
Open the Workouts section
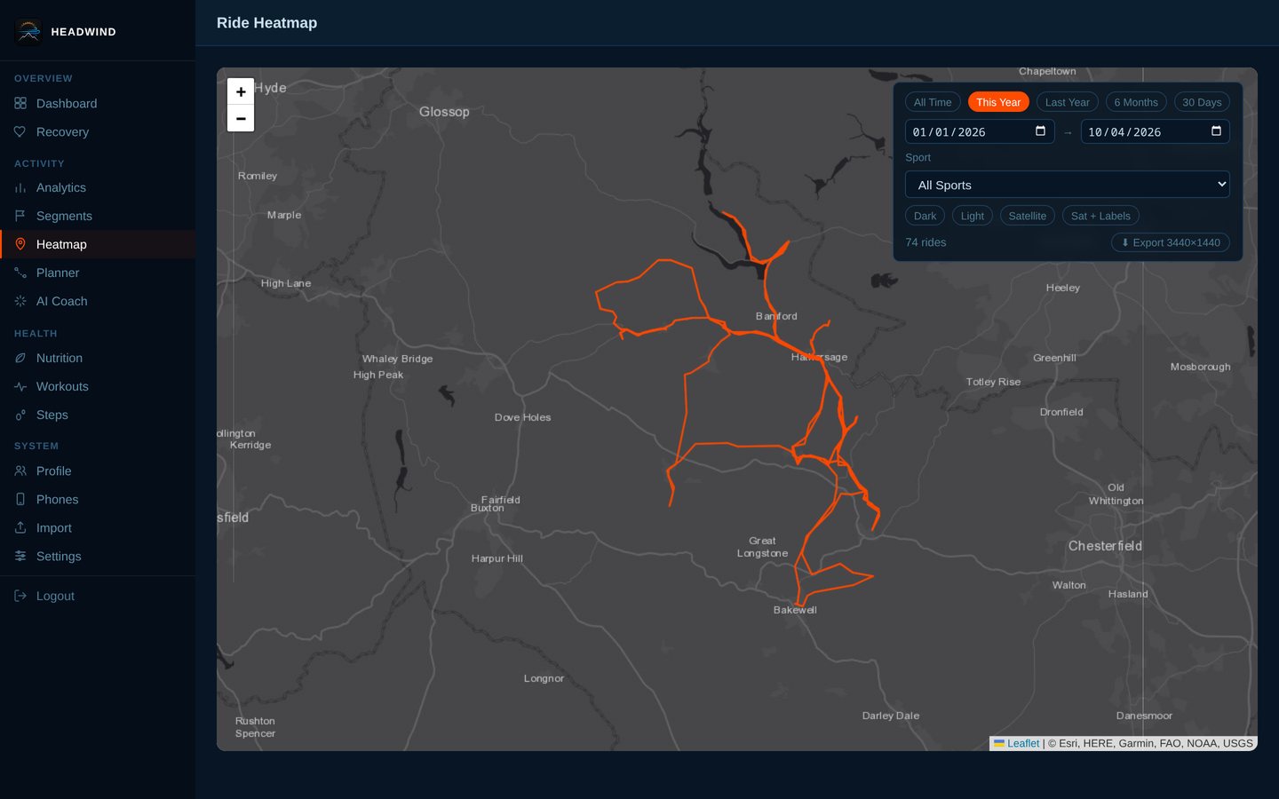(x=98, y=387)
